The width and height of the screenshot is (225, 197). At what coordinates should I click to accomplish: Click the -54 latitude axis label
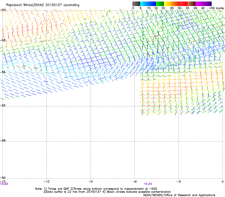(3, 72)
